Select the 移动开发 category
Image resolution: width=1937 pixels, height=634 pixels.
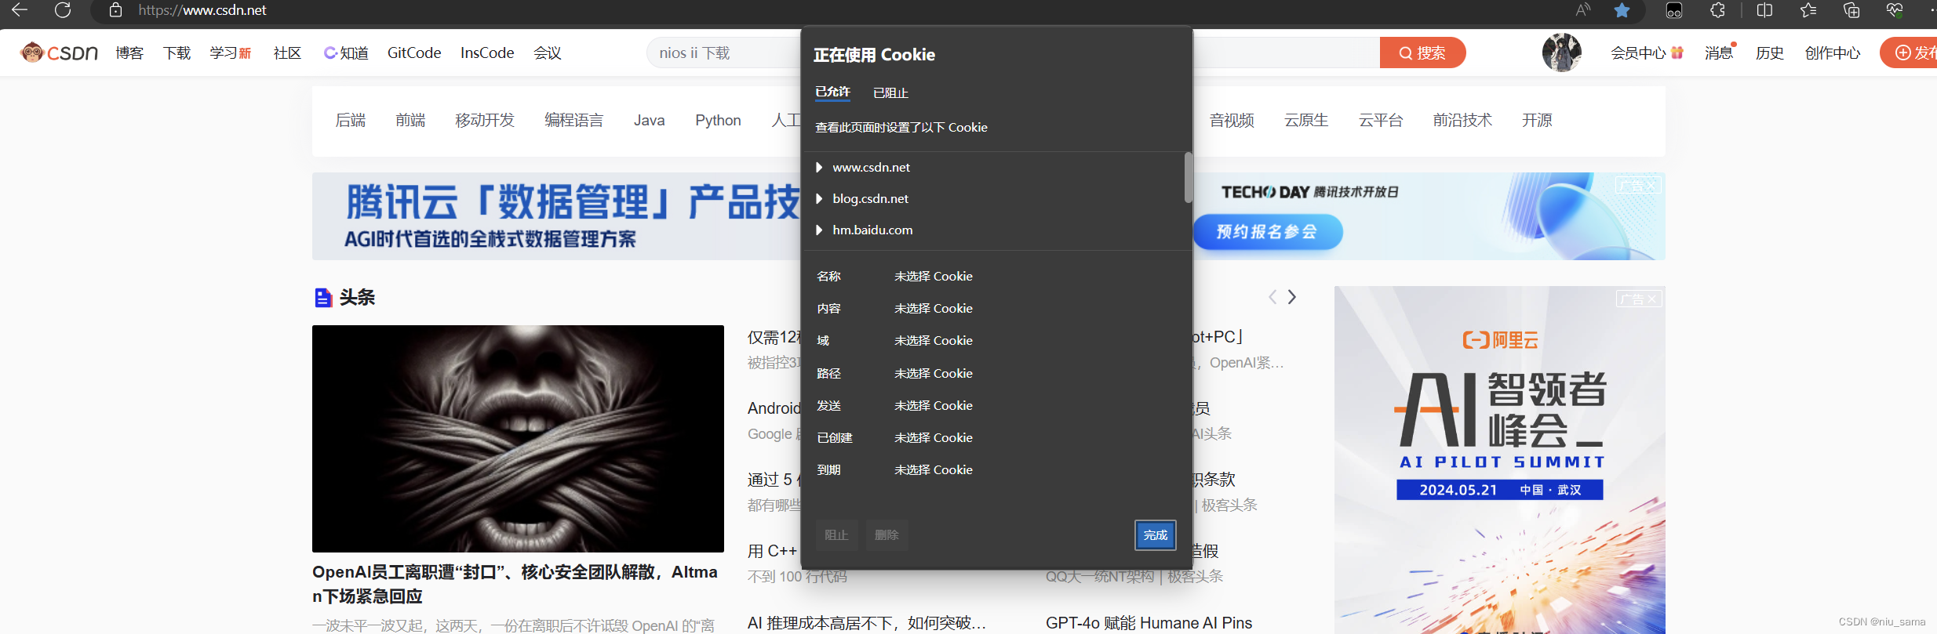485,120
